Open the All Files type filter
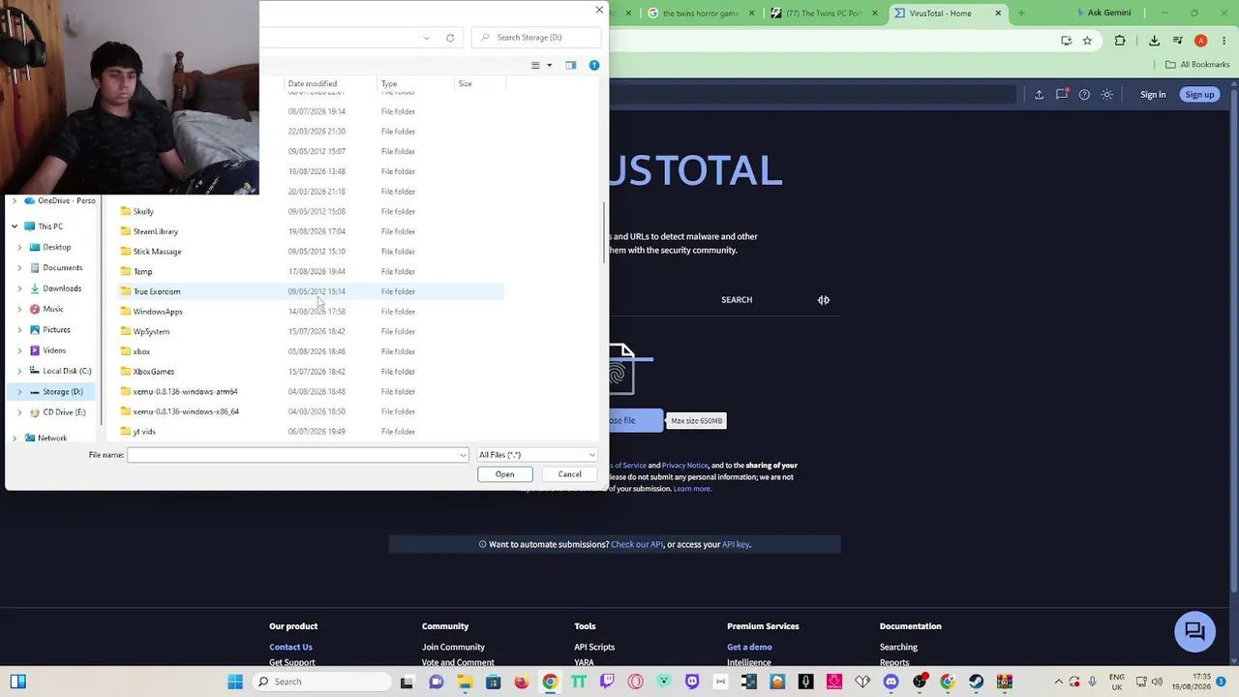1239x697 pixels. point(536,455)
